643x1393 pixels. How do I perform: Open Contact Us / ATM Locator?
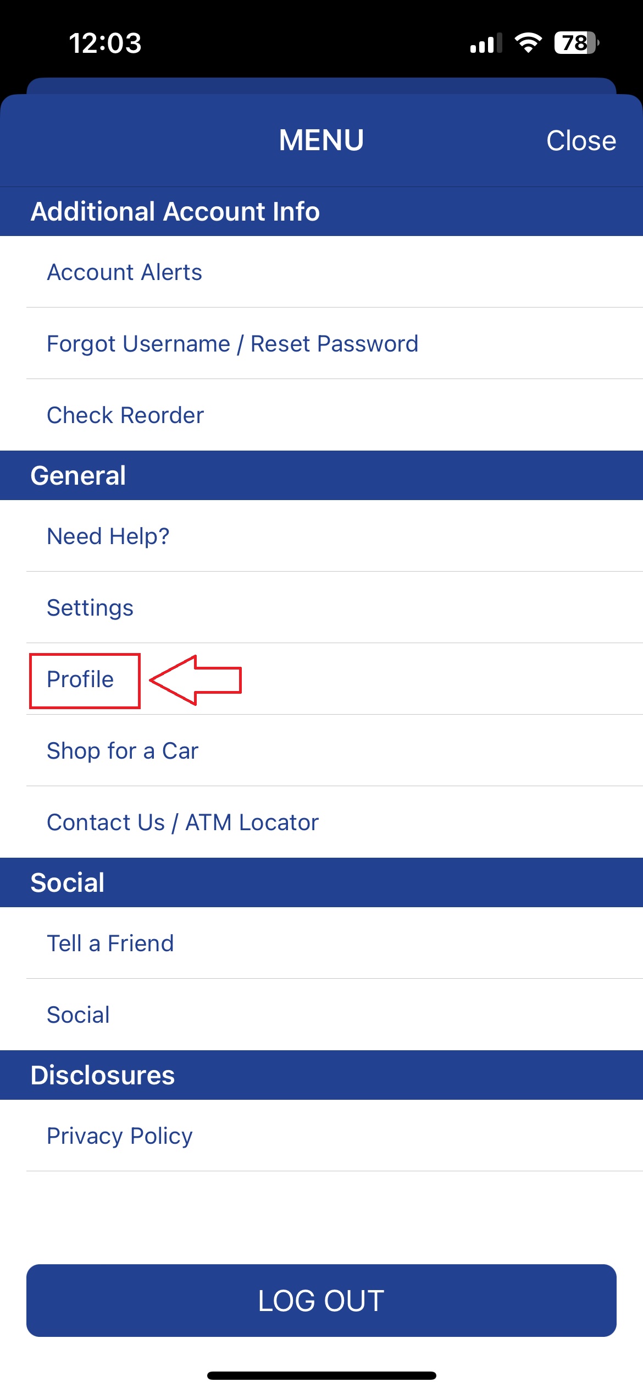pos(321,822)
